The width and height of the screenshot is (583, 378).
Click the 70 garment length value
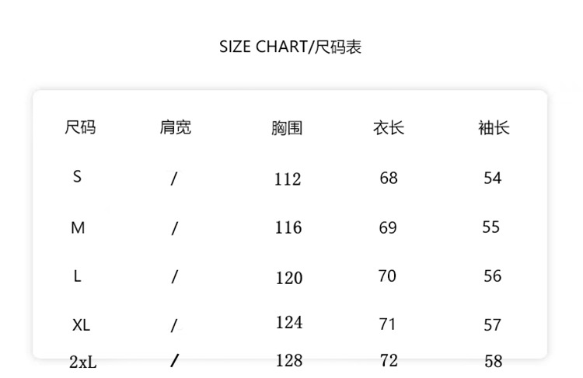(x=387, y=276)
